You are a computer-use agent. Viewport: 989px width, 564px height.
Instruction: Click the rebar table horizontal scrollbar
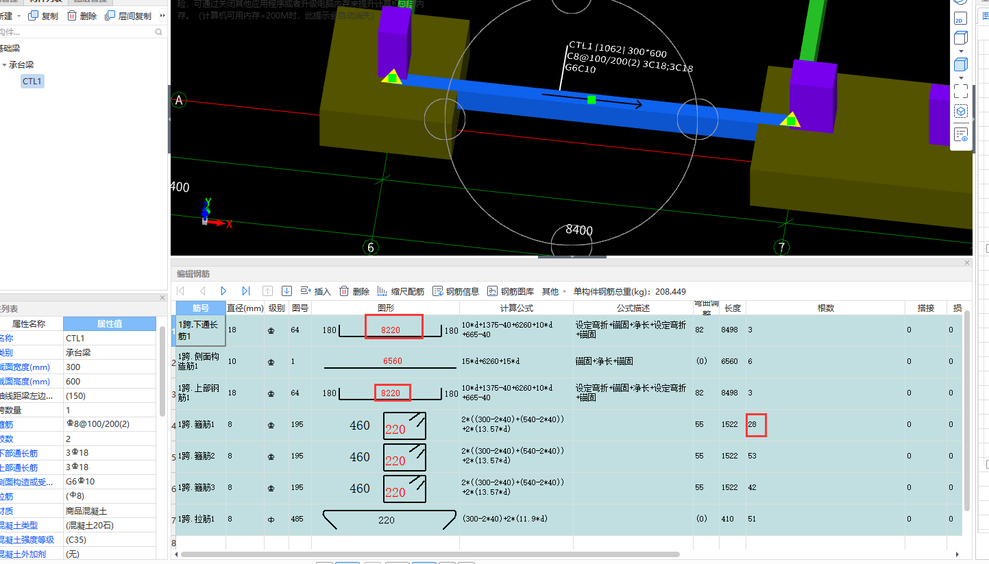430,554
